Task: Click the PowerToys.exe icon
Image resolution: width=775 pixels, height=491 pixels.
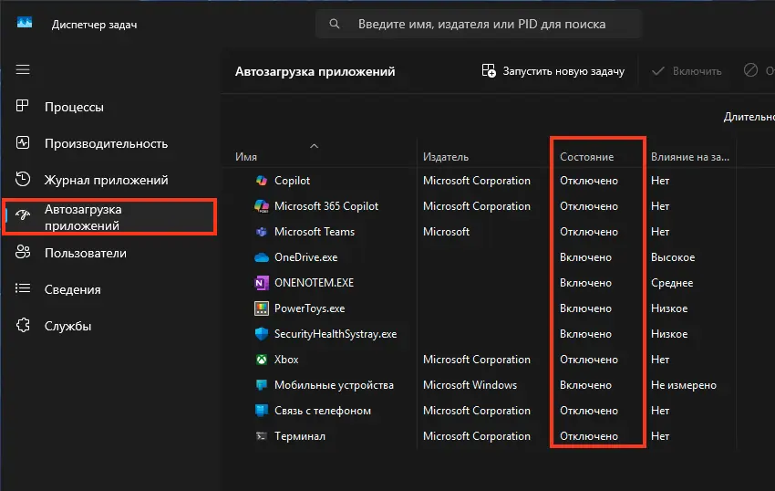Action: [261, 308]
